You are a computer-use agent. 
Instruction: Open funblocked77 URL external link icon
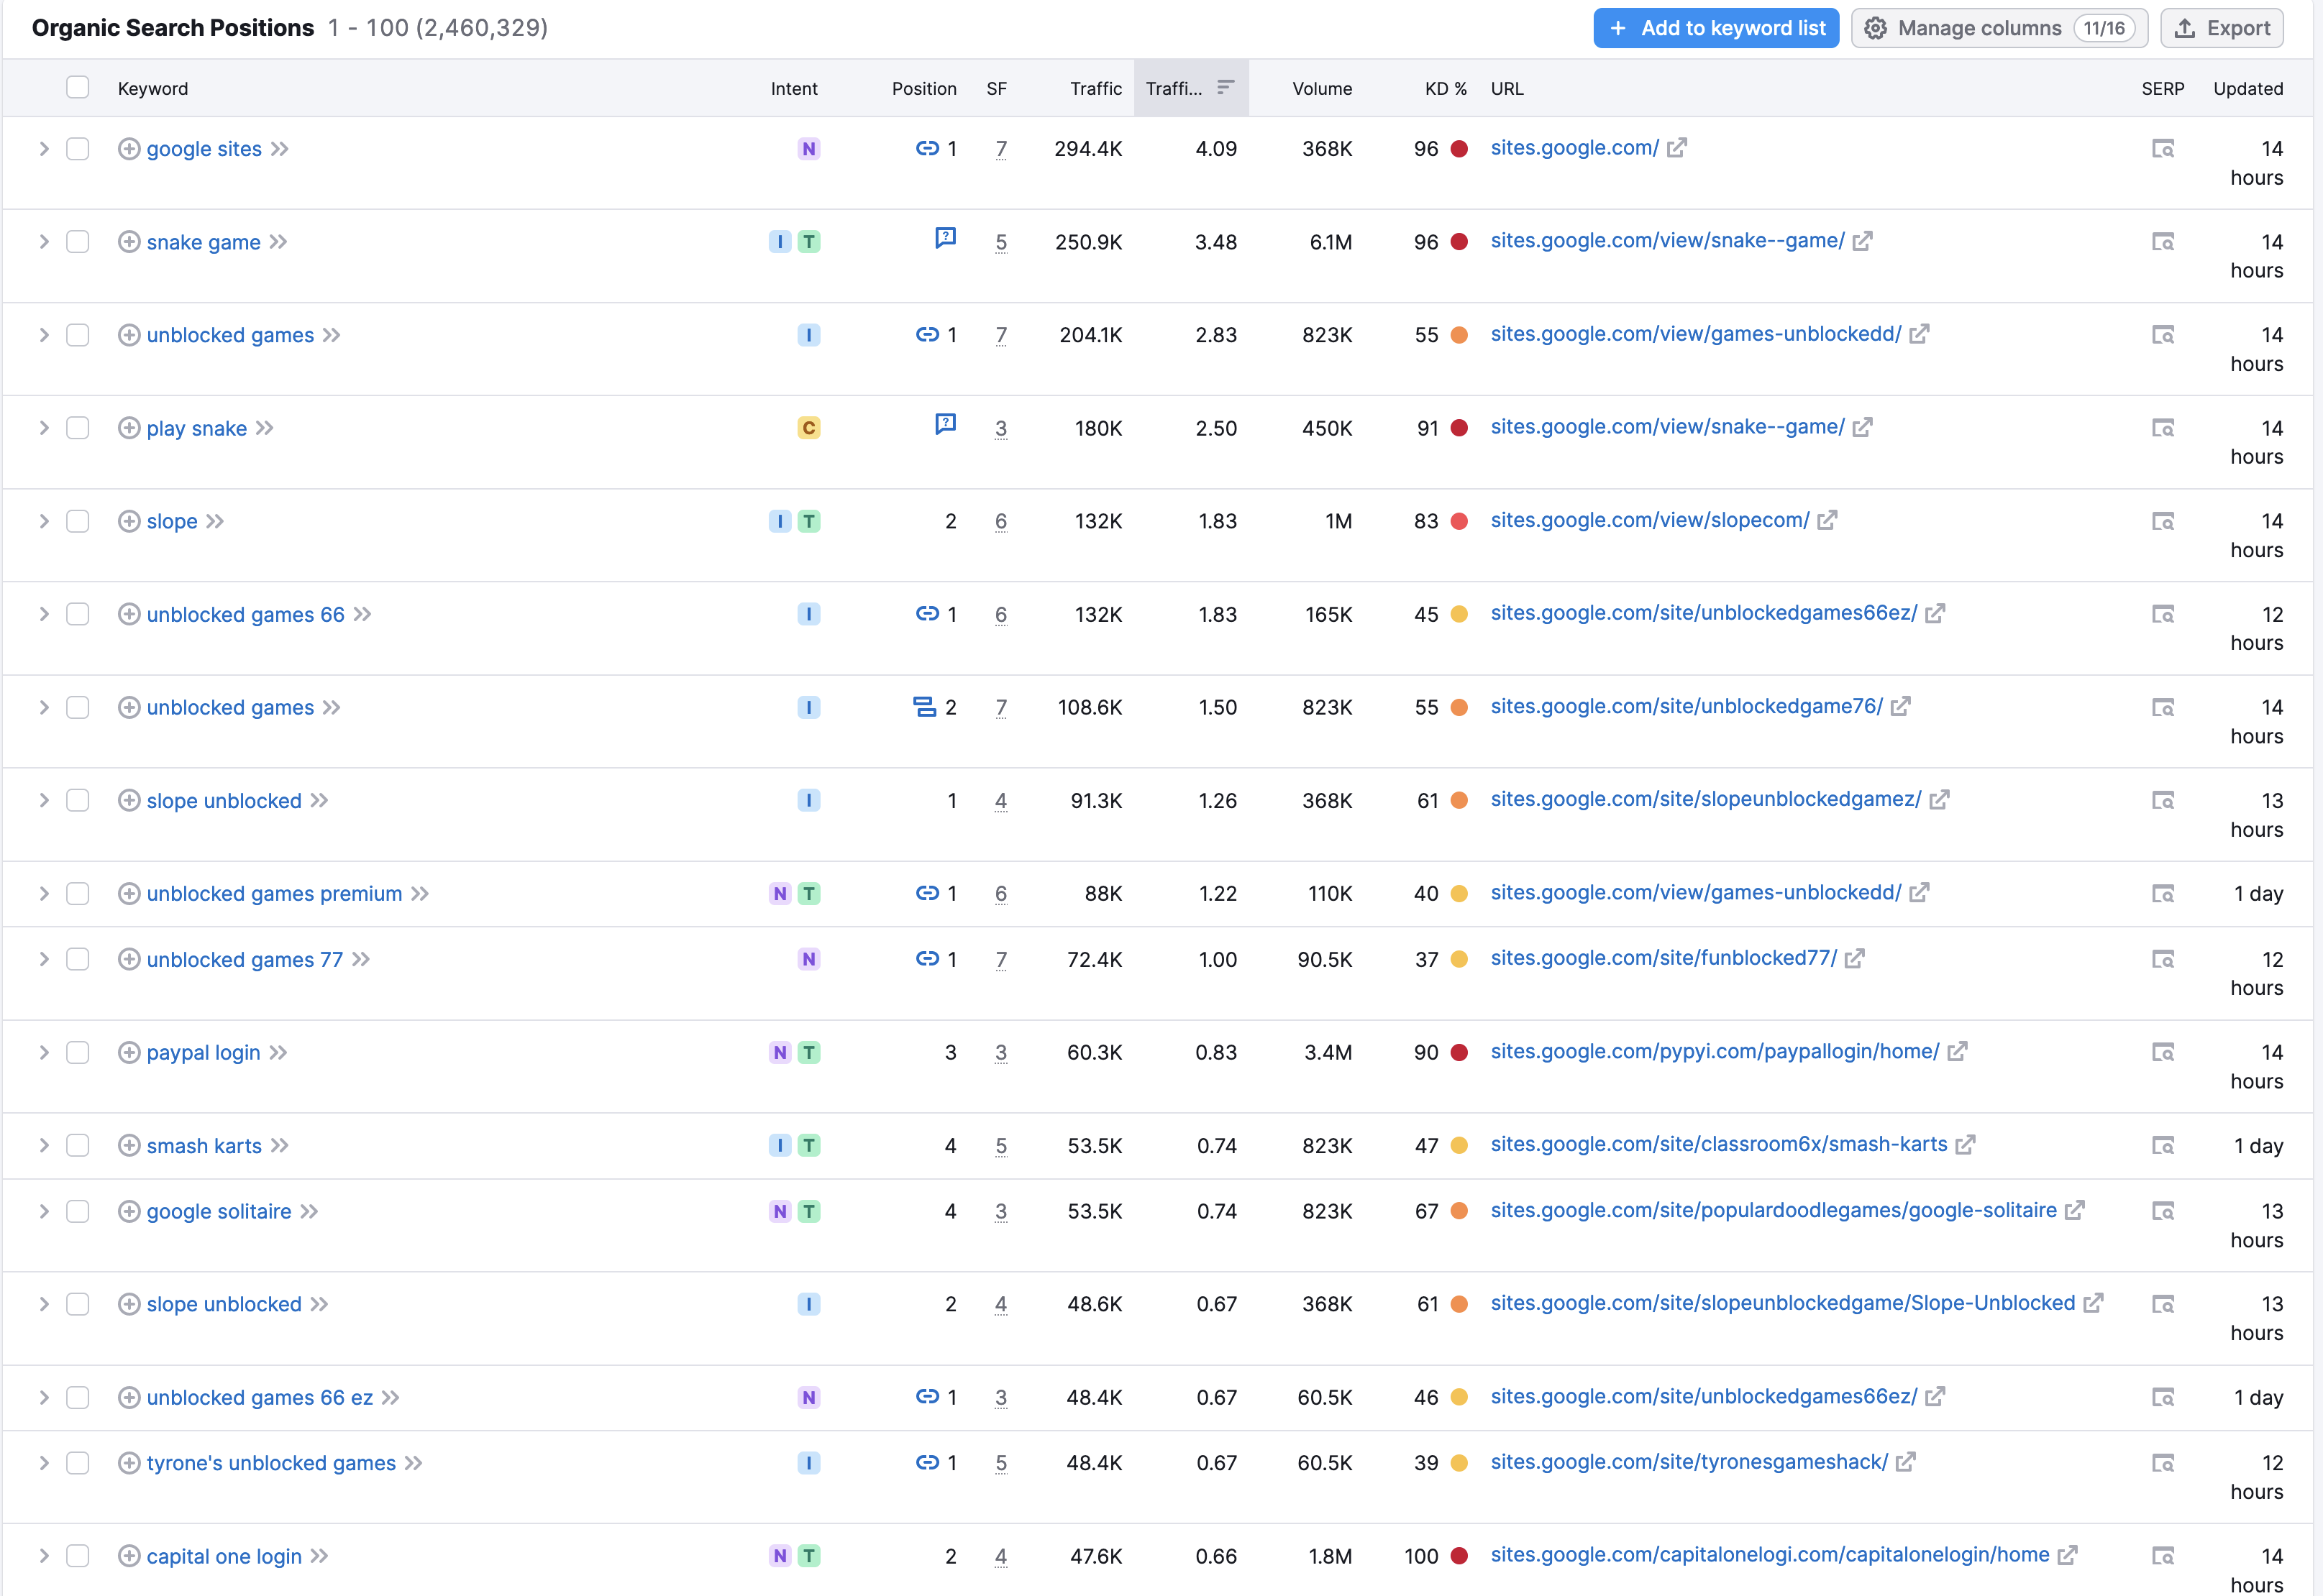click(1854, 958)
